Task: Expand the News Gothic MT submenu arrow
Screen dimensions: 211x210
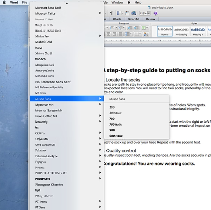Action: point(100,116)
